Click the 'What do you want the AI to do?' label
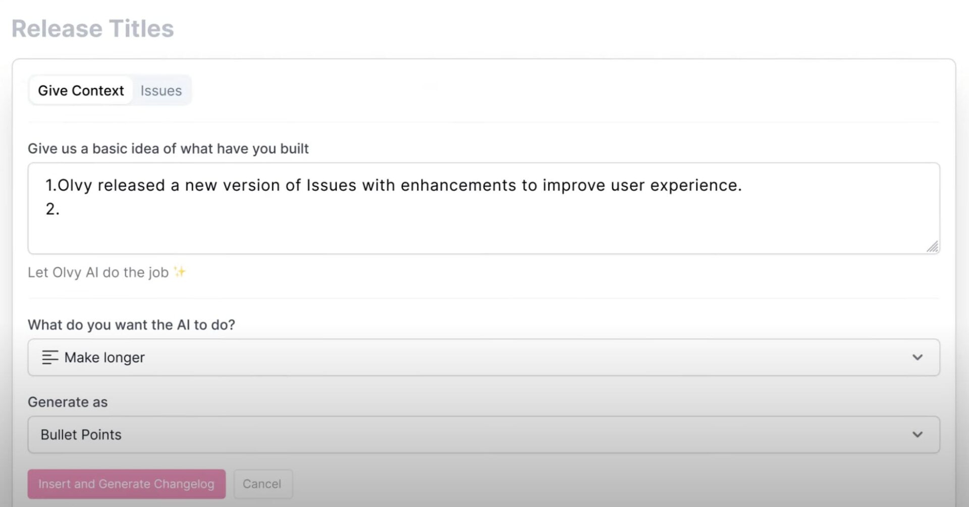The width and height of the screenshot is (969, 507). (131, 325)
